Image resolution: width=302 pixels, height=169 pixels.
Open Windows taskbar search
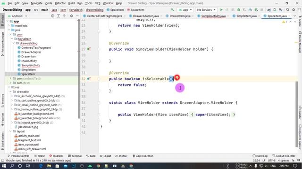pyautogui.click(x=12, y=166)
